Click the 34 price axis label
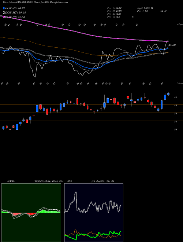The width and height of the screenshot is (183, 242). [x=175, y=130]
